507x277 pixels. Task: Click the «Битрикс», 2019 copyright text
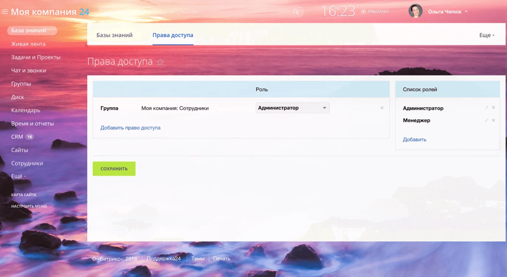tap(114, 259)
